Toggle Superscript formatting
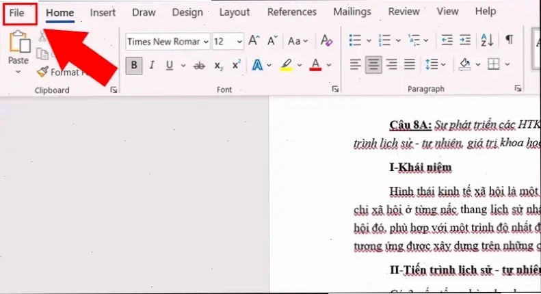 point(236,64)
